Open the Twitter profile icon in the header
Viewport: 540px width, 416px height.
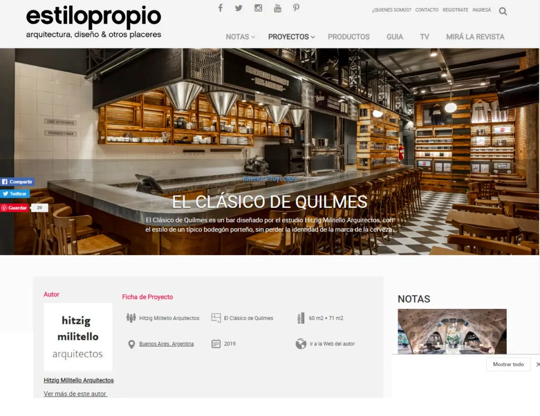(239, 8)
